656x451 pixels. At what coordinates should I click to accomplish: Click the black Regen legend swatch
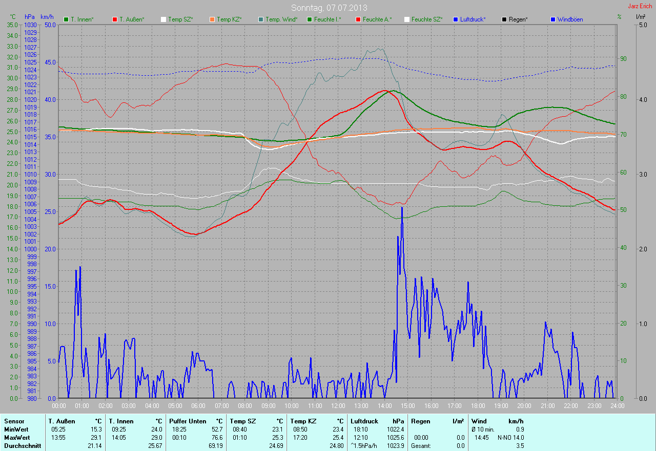tap(504, 19)
